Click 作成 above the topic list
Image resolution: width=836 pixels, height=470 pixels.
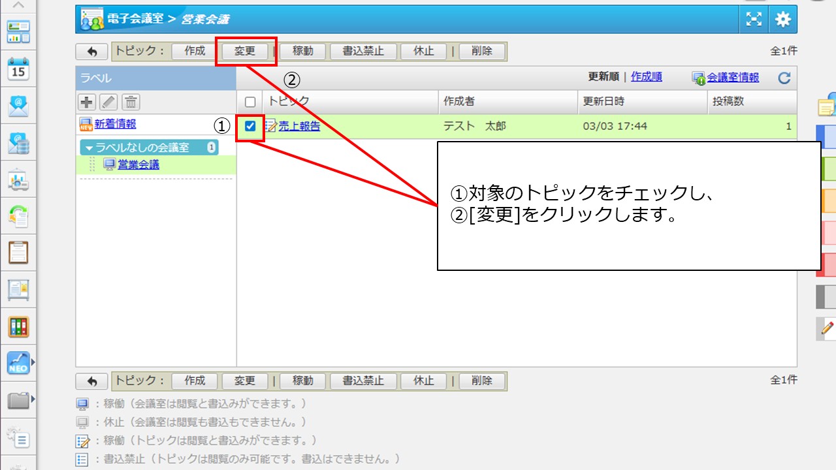coord(195,52)
